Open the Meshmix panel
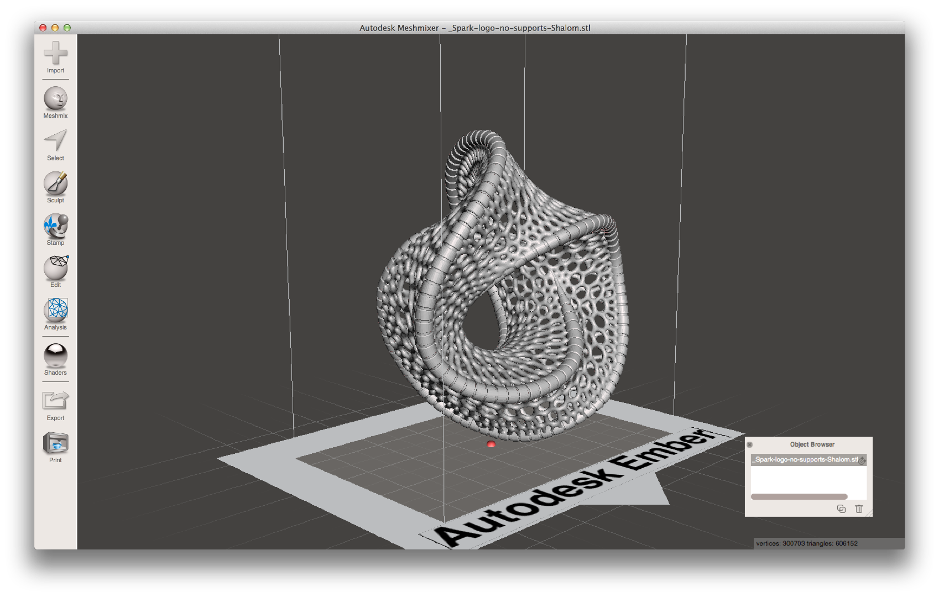 55,102
